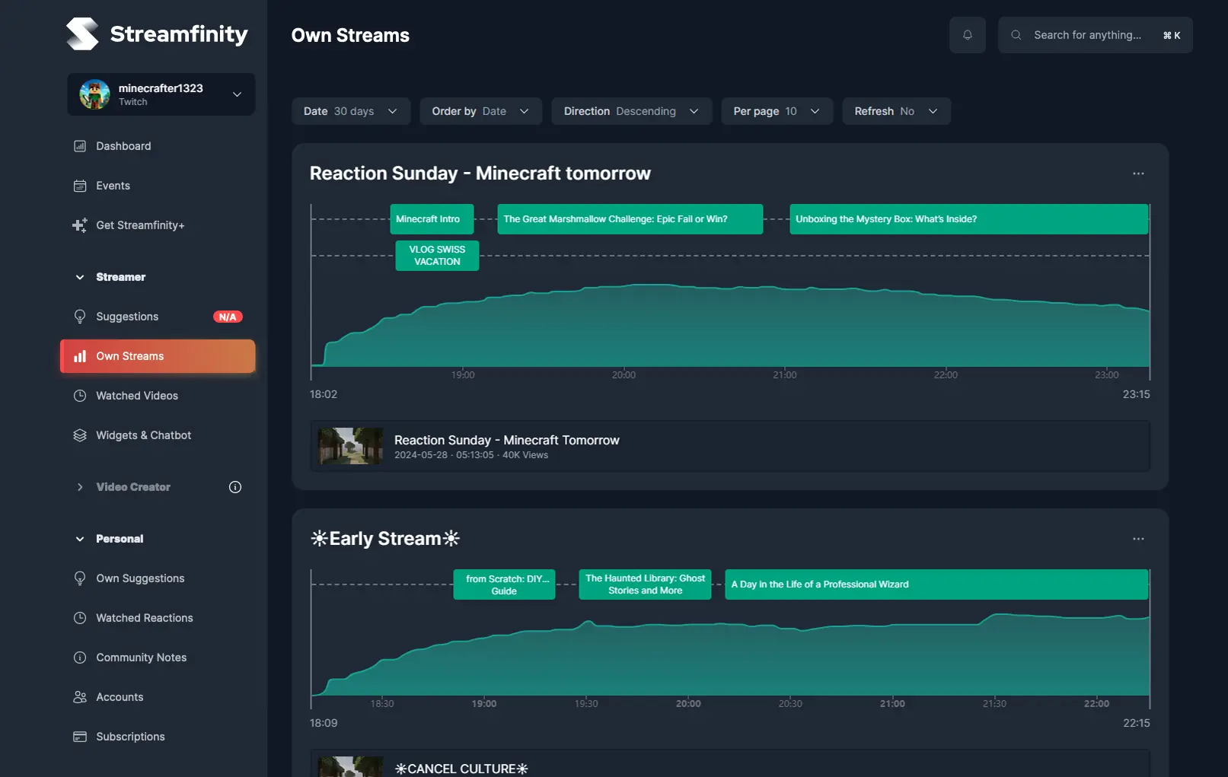
Task: Focus the Search for anything field
Action: 1095,35
